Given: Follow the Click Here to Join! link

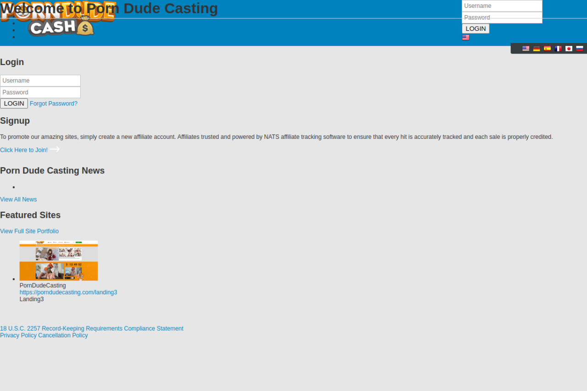Looking at the screenshot, I should click(24, 150).
